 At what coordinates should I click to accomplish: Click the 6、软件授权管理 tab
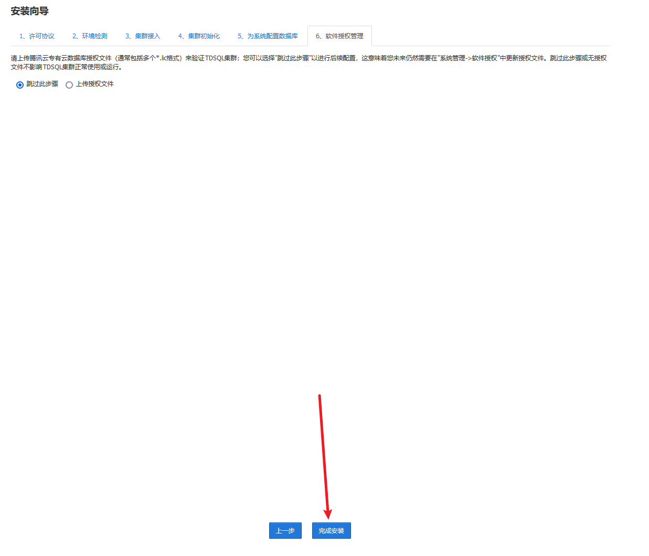339,36
